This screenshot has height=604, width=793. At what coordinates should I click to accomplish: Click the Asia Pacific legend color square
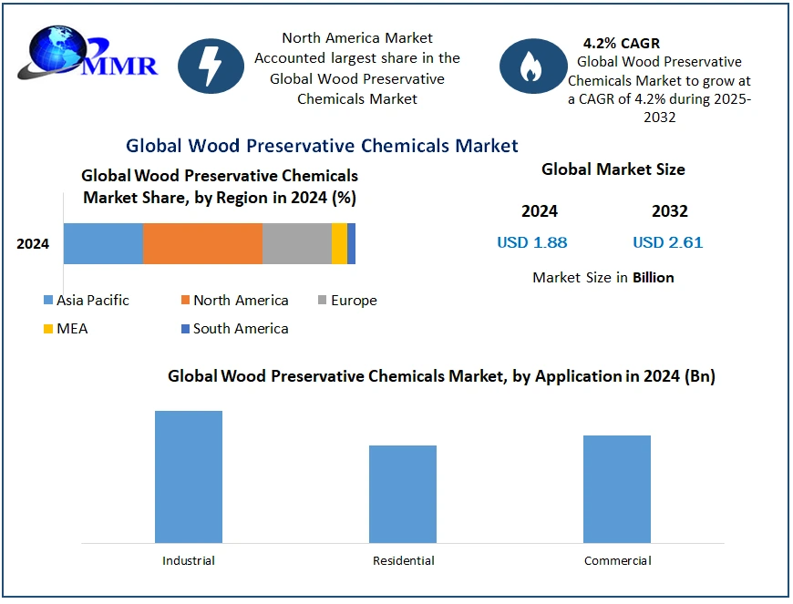tap(48, 301)
